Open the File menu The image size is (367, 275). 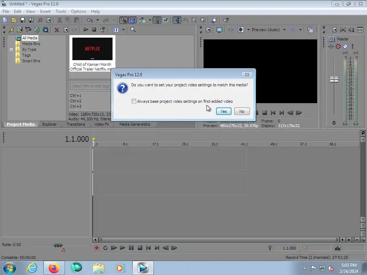pos(6,11)
